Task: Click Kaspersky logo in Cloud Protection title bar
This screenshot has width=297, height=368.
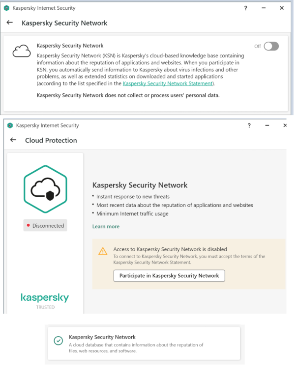Action: (x=10, y=126)
